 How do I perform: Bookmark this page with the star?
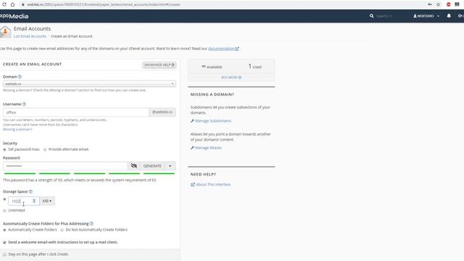point(438,4)
